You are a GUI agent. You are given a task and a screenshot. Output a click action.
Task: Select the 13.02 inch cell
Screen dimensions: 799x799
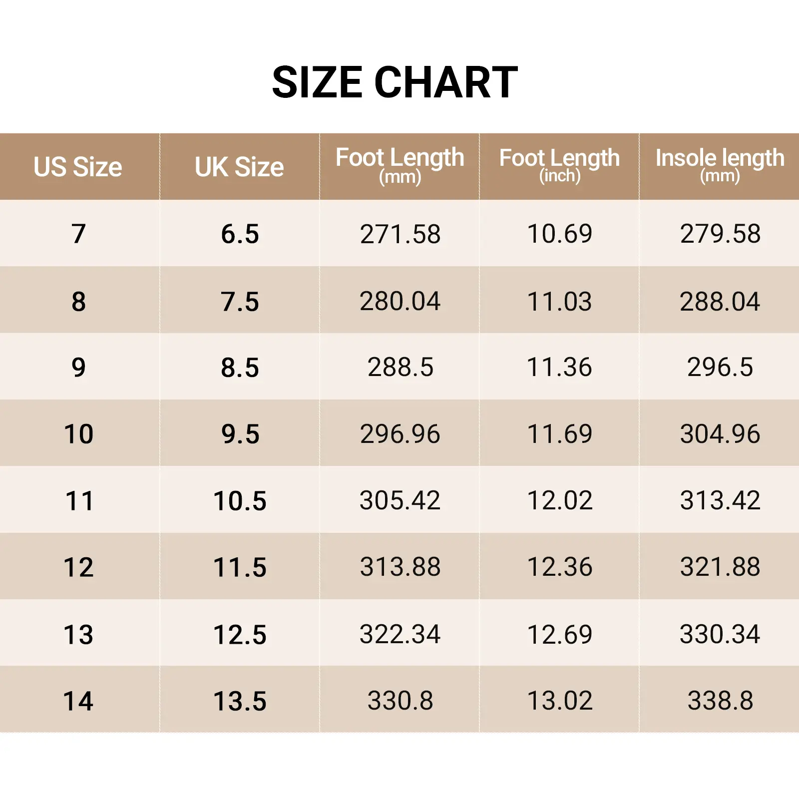pyautogui.click(x=560, y=700)
